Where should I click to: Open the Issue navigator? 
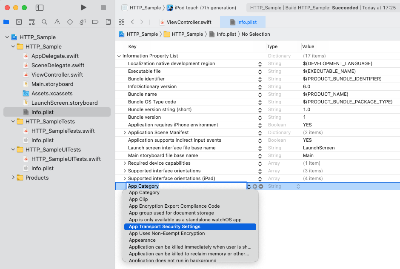57,22
